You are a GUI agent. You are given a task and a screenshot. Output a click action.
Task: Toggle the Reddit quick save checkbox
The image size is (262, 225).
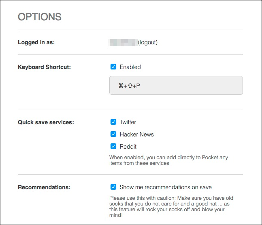(x=113, y=146)
